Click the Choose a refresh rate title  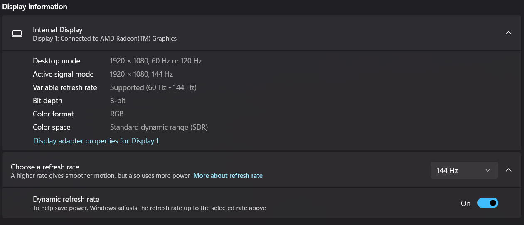click(45, 167)
